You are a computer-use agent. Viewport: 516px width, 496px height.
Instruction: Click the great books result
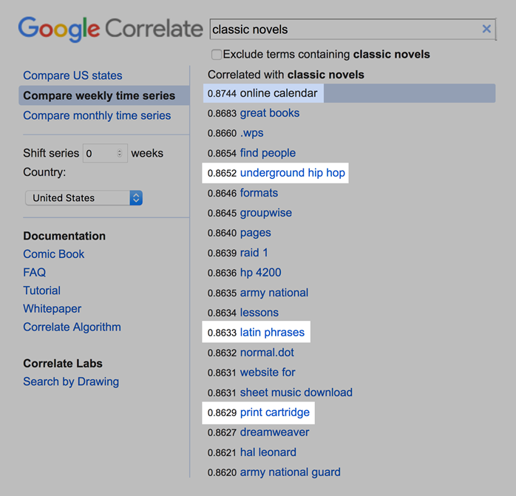[270, 113]
